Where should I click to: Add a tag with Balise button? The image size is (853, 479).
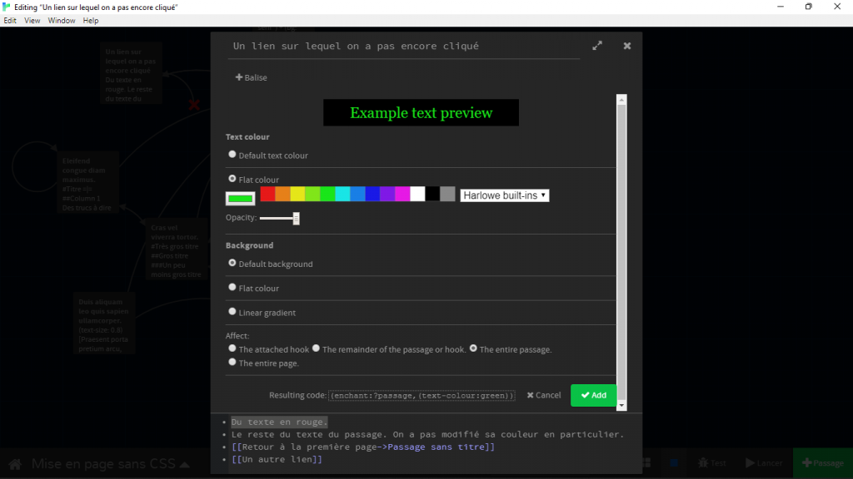[x=252, y=77]
